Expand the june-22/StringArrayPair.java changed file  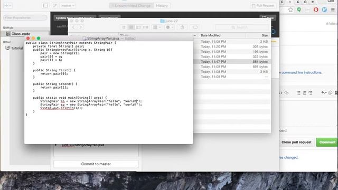point(55,145)
